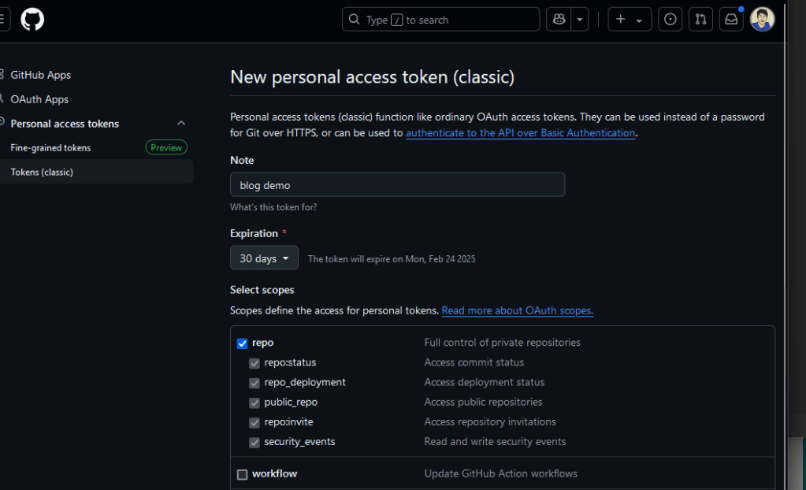Click the Note field containing 'blog demo'
The width and height of the screenshot is (806, 490).
click(397, 184)
